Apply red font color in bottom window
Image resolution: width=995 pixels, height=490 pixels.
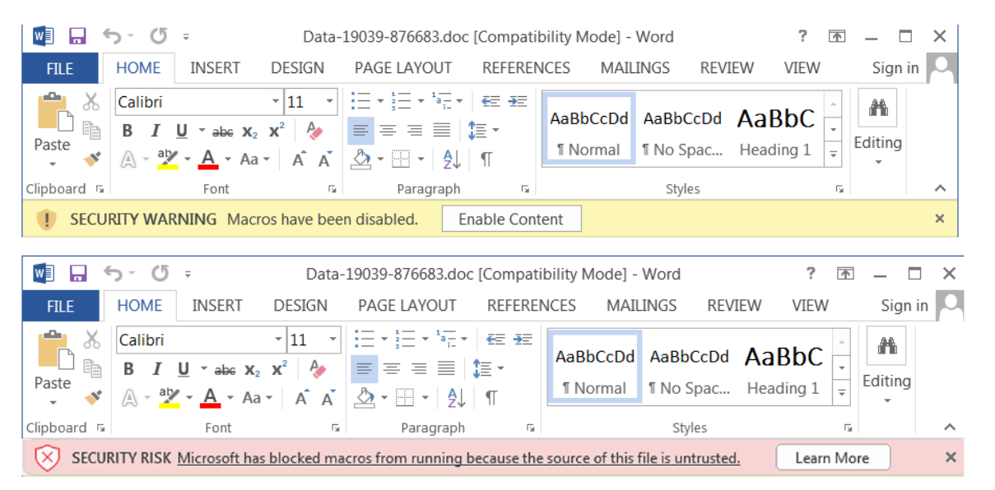pos(211,397)
